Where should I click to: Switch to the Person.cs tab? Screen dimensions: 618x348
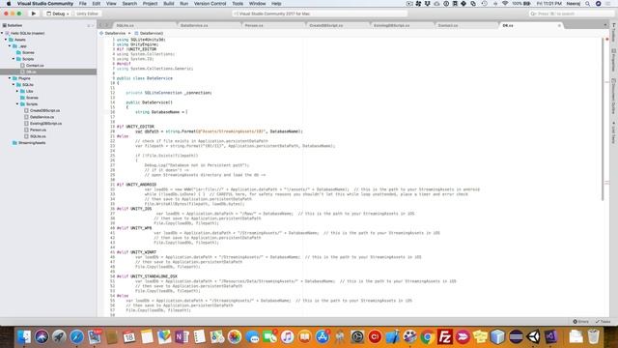tap(254, 25)
